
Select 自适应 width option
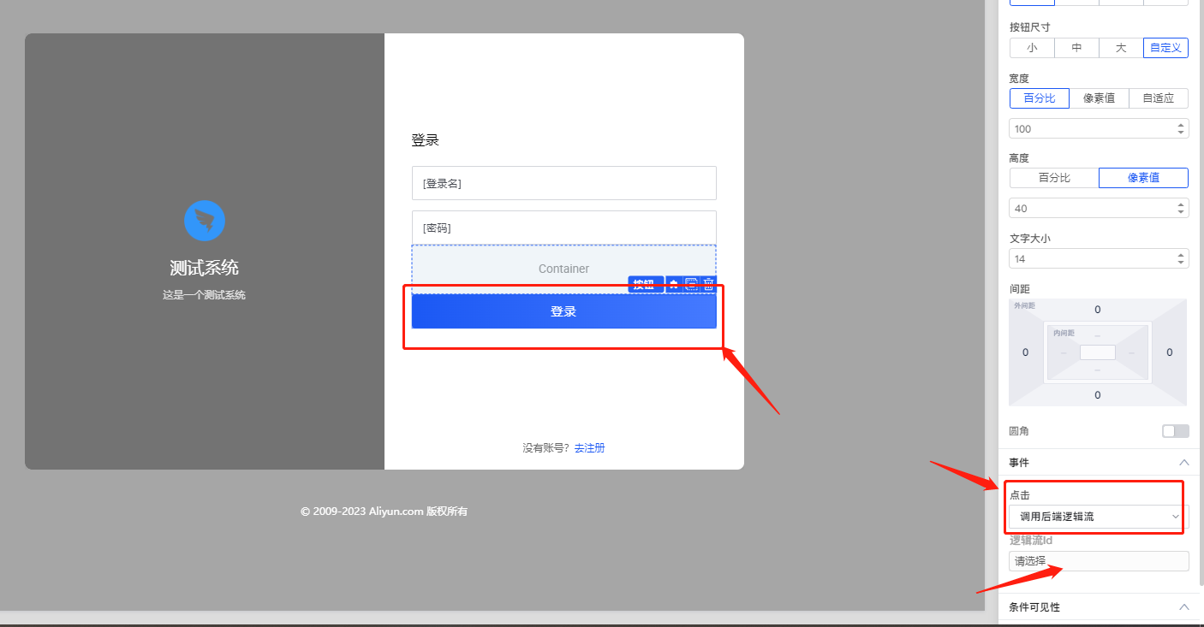tap(1159, 98)
